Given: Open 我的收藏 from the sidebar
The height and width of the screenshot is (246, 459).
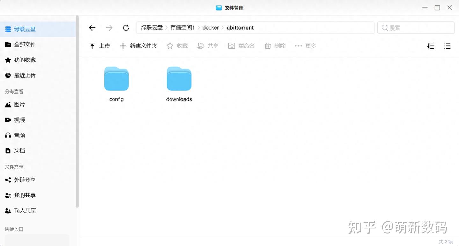Looking at the screenshot, I should click(22, 60).
